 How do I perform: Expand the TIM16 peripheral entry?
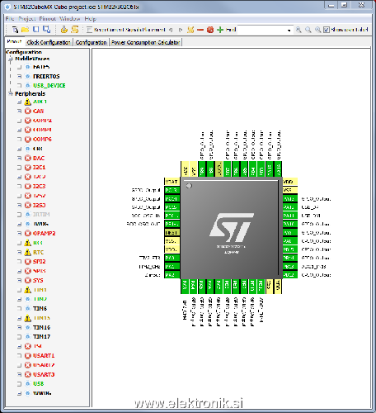pyautogui.click(x=19, y=327)
